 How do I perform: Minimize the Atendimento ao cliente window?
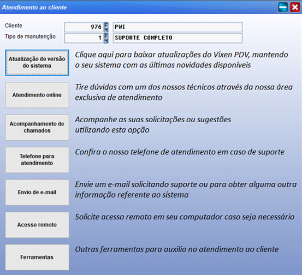click(x=283, y=7)
